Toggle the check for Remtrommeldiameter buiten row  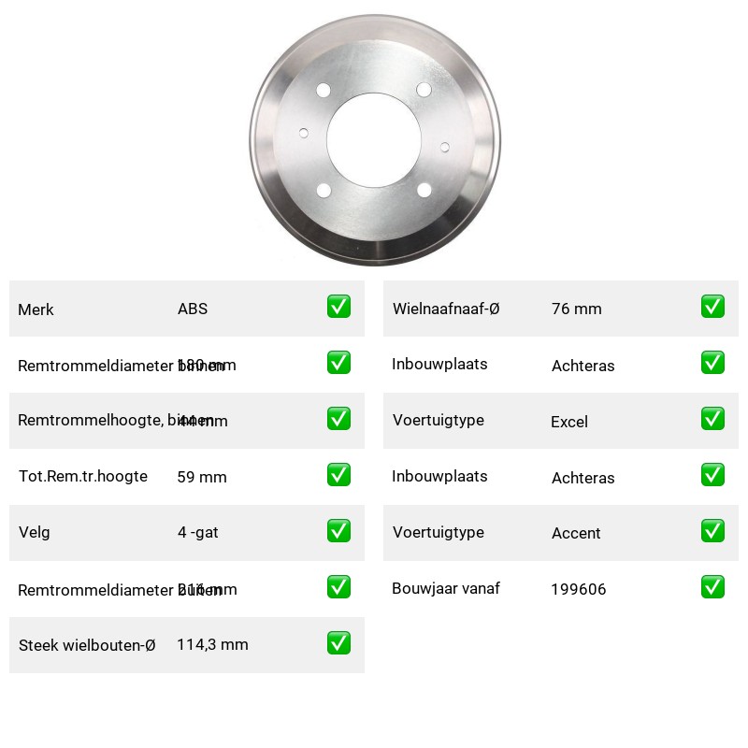click(338, 587)
